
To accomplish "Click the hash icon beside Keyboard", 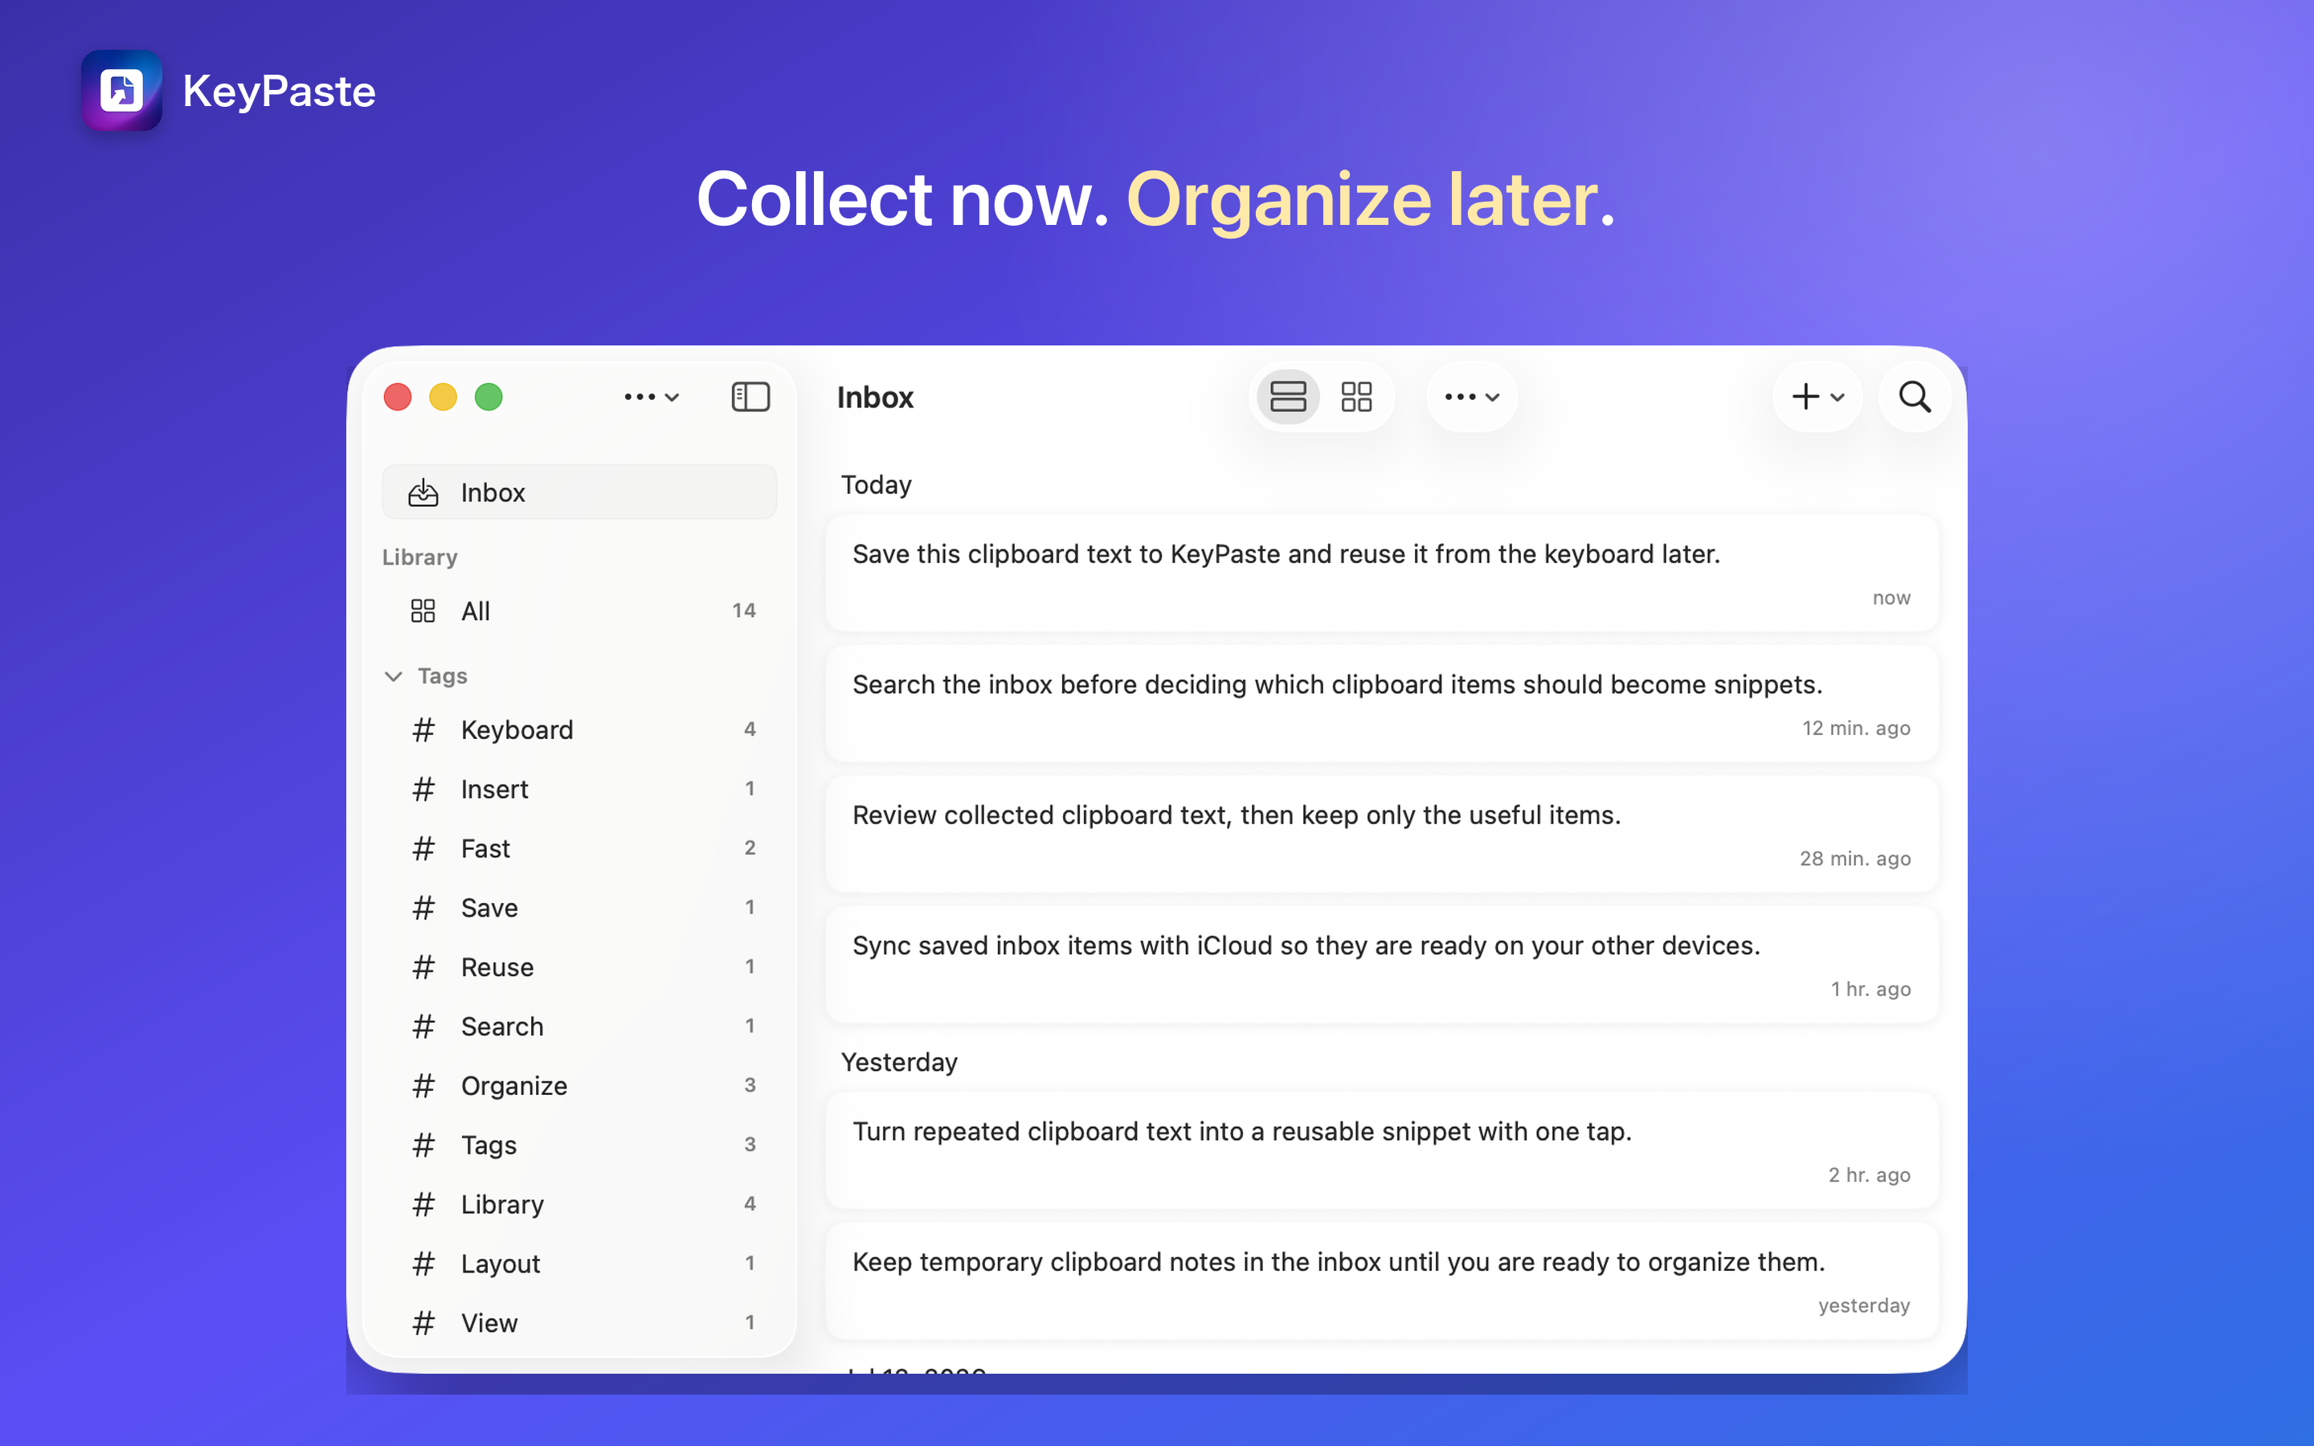I will tap(423, 729).
